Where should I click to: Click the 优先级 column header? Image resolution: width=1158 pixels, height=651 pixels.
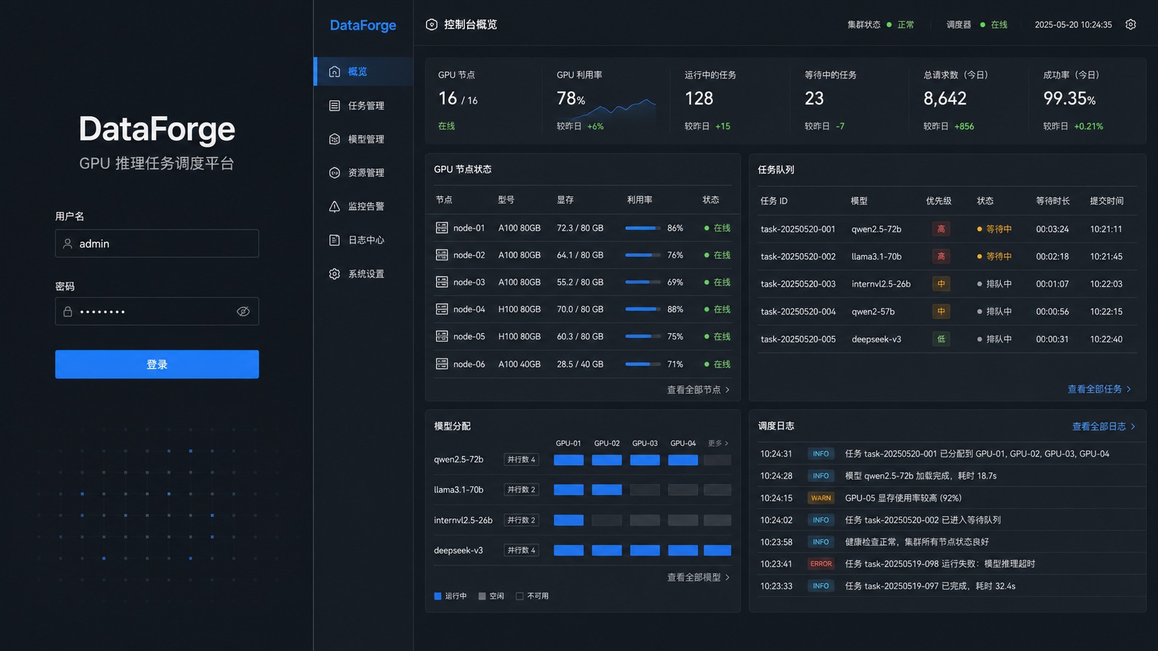tap(938, 201)
